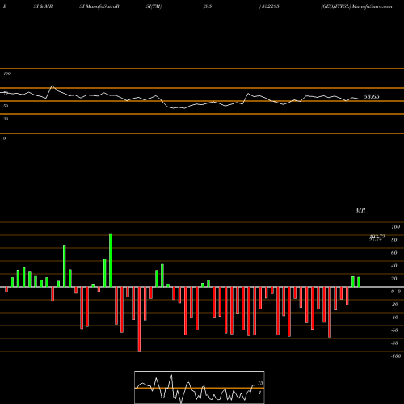Click the MR axis label -60

pos(394,330)
